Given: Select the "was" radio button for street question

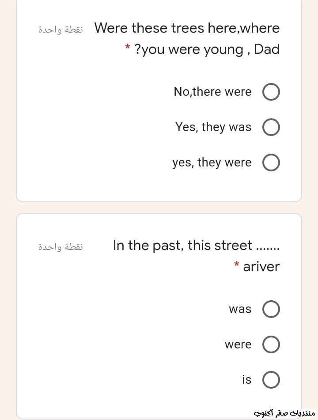Looking at the screenshot, I should [271, 310].
